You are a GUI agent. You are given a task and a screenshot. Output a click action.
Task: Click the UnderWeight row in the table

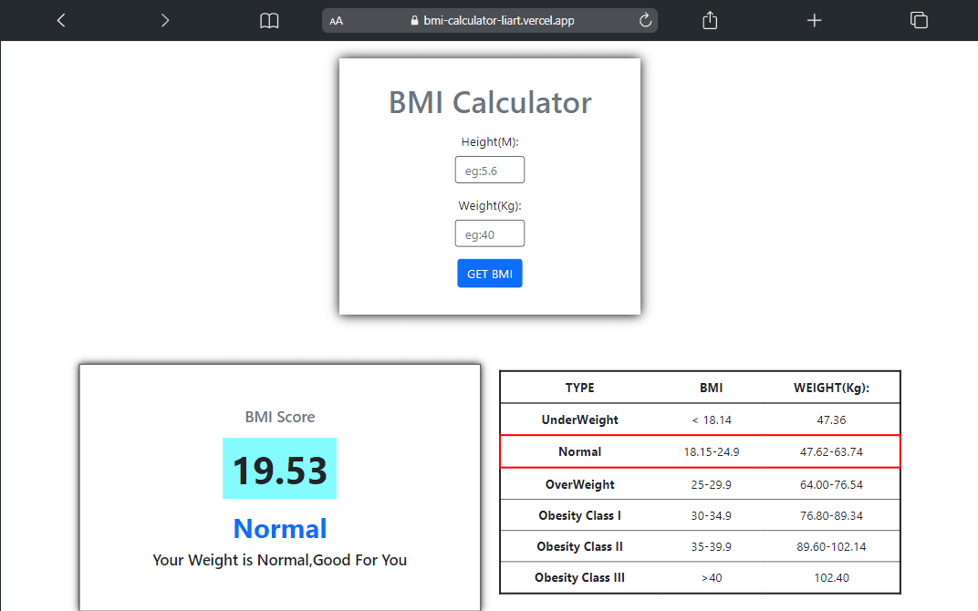click(579, 419)
